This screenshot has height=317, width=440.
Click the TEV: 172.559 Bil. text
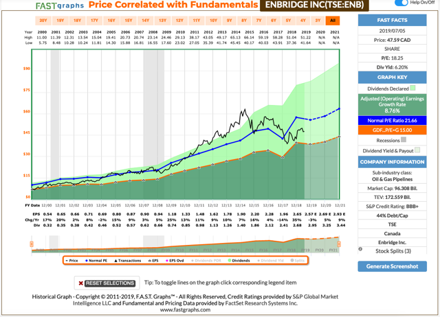(392, 197)
